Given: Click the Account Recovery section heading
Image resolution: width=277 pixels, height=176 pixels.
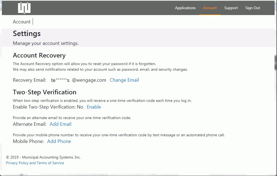Looking at the screenshot, I should click(39, 55).
